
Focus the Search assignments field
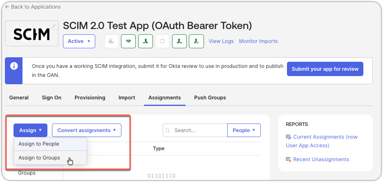click(195, 130)
